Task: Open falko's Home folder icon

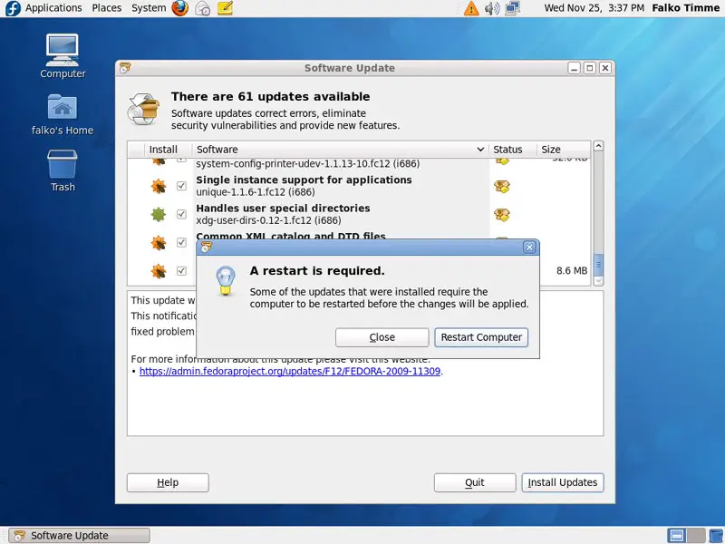Action: coord(63,107)
